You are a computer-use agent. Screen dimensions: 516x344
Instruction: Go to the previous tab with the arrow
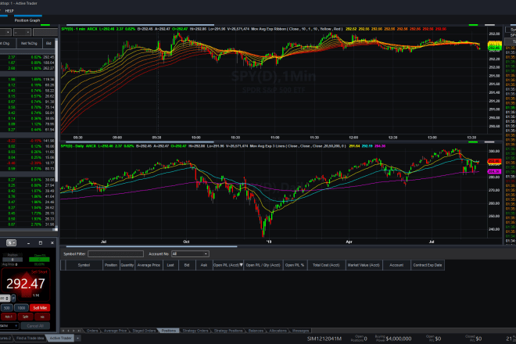[x=69, y=331]
